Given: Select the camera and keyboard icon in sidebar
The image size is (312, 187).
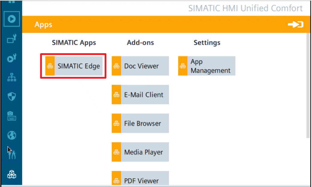Looking at the screenshot, I should tap(11, 116).
